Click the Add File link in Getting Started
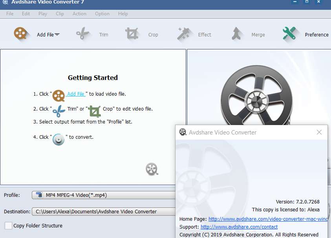The width and height of the screenshot is (331, 238). click(75, 94)
